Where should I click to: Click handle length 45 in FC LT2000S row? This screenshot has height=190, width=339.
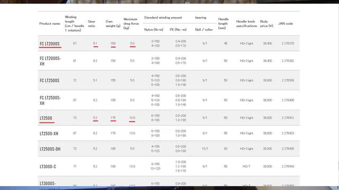226,43
